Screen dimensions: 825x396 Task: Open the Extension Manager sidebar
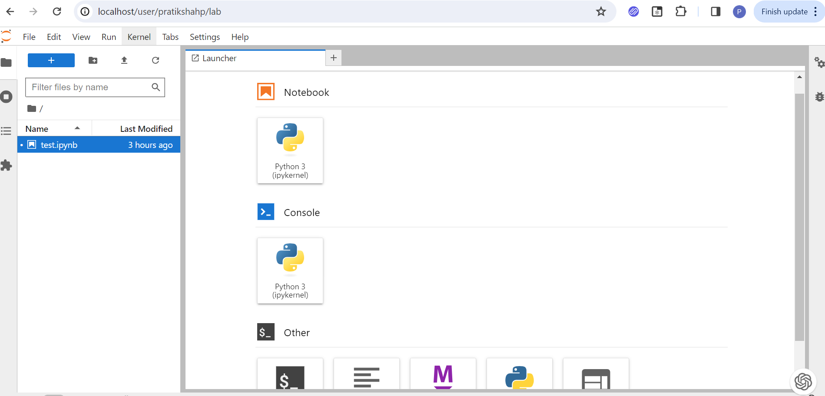pyautogui.click(x=7, y=165)
